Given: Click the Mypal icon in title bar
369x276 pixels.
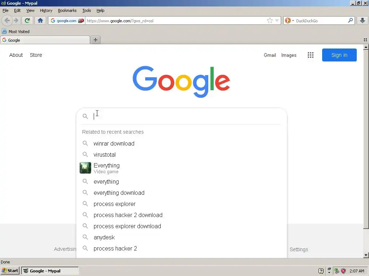Looking at the screenshot, I should (3, 3).
